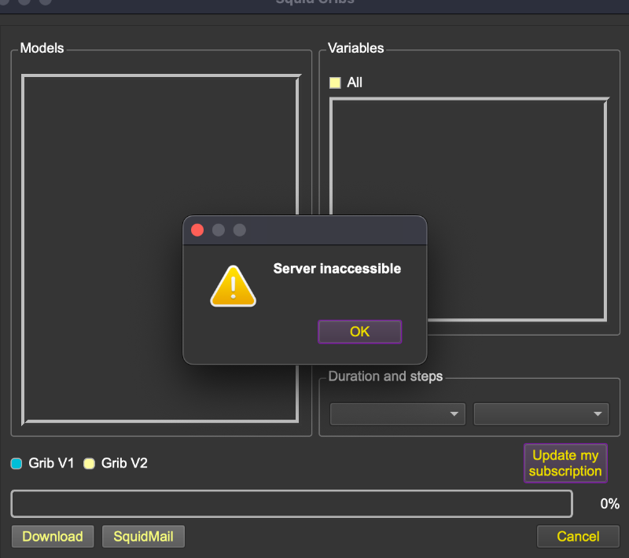Screen dimensions: 629x558
Task: Open the second Duration and steps dropdown
Action: (541, 413)
